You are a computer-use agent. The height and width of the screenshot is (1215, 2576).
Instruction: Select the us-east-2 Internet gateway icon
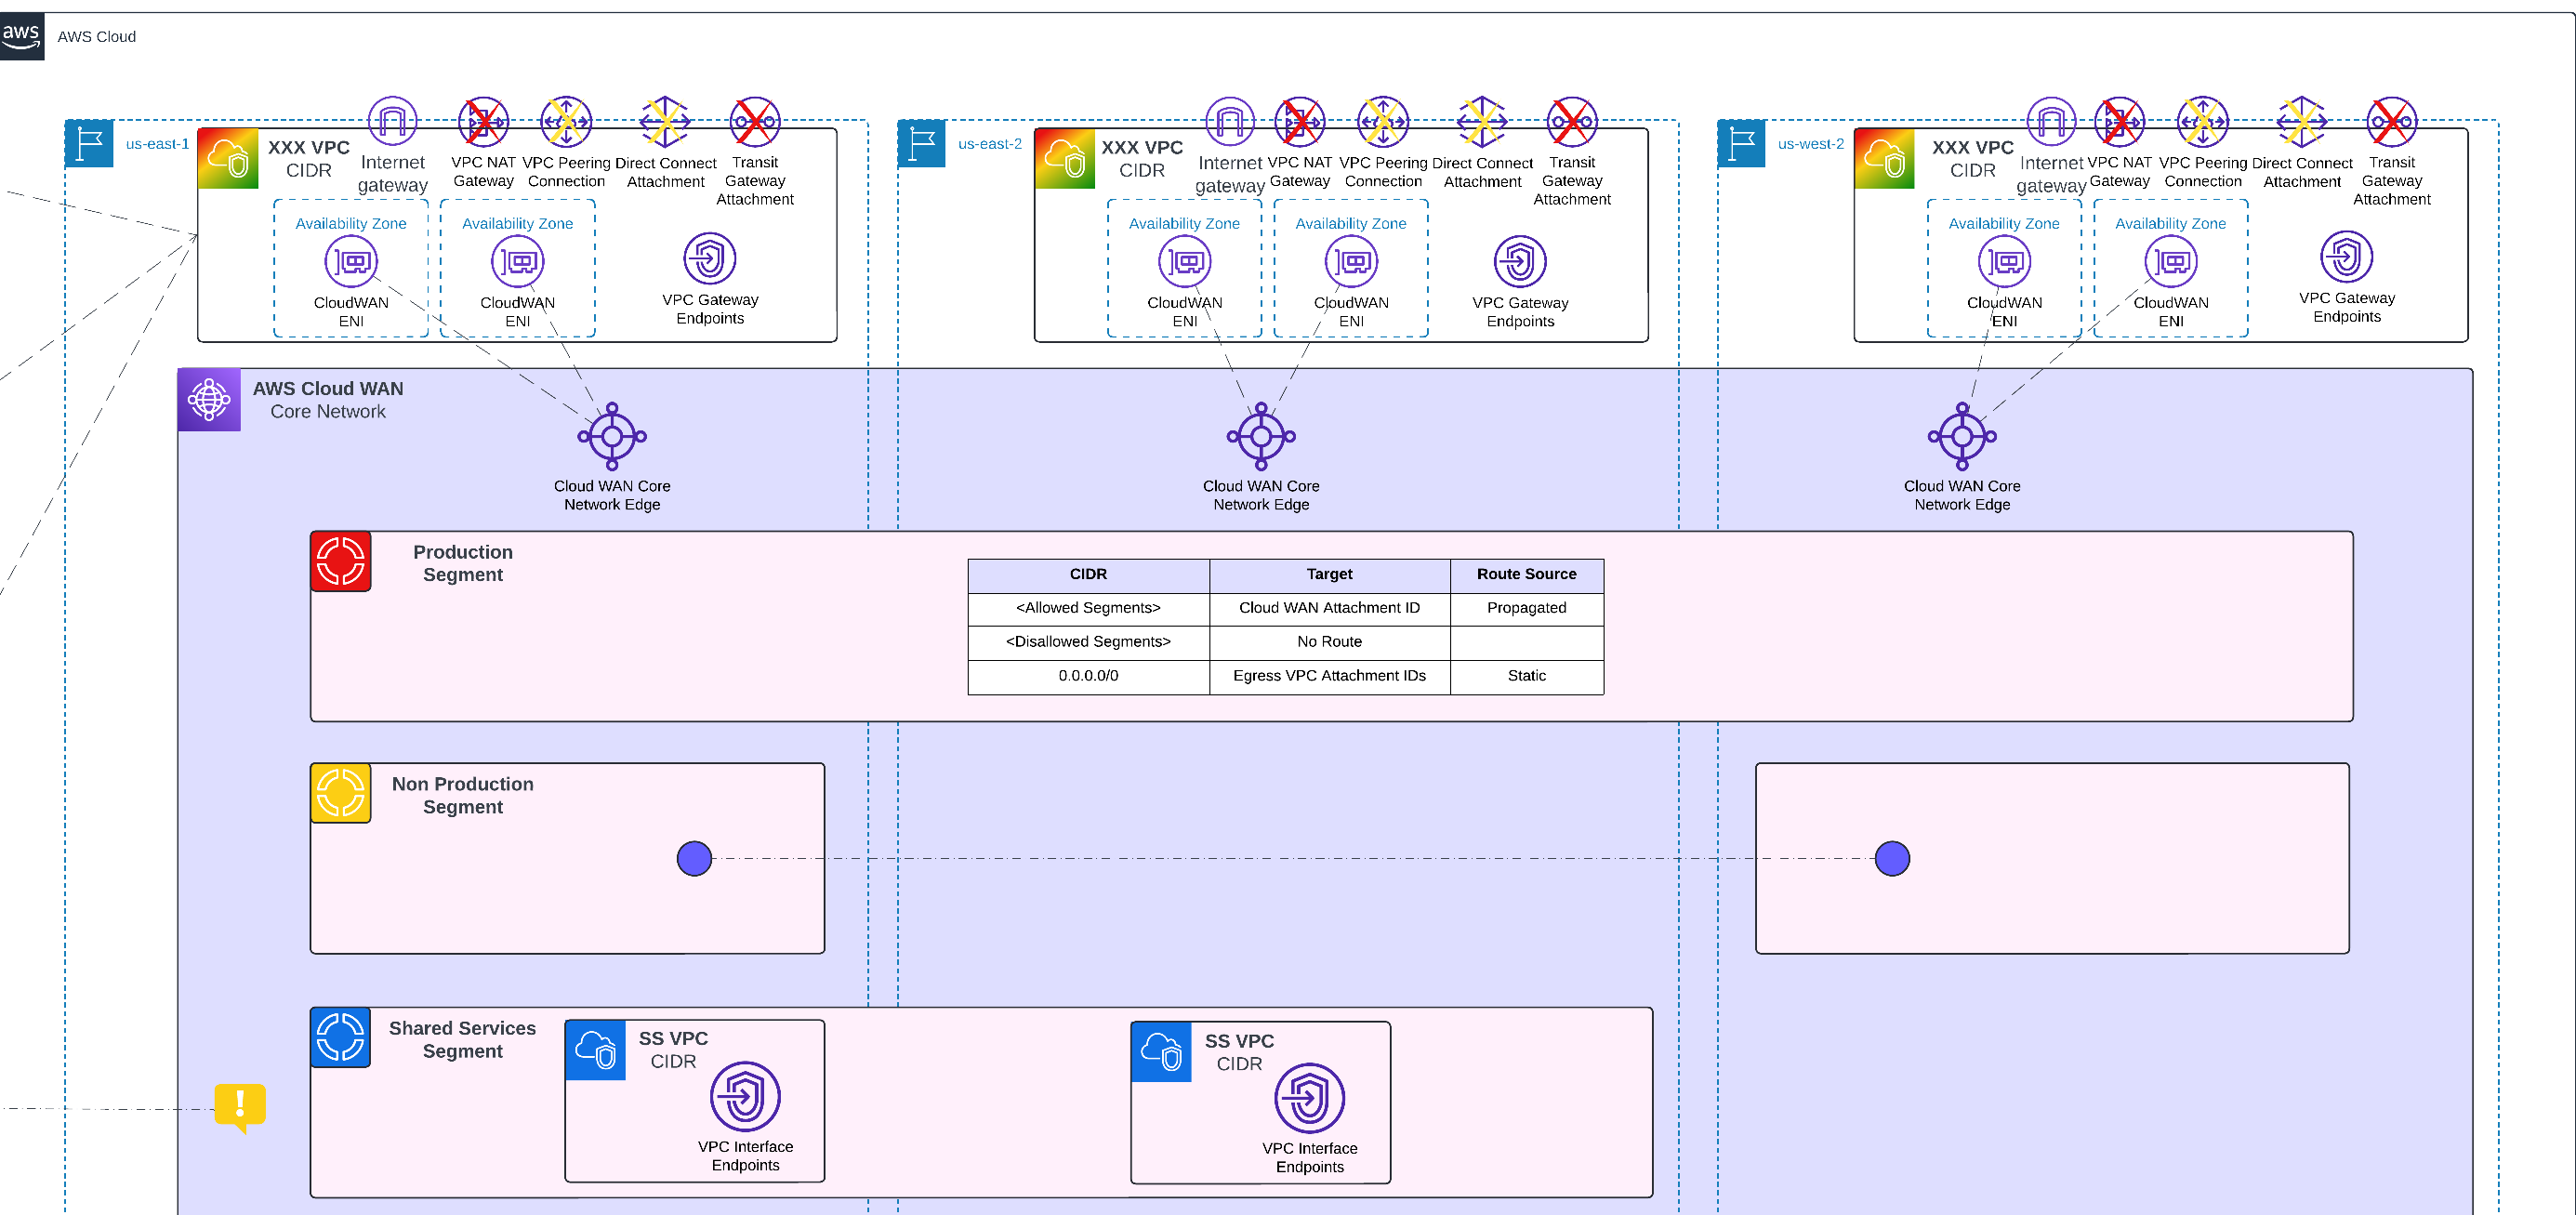[x=1230, y=122]
